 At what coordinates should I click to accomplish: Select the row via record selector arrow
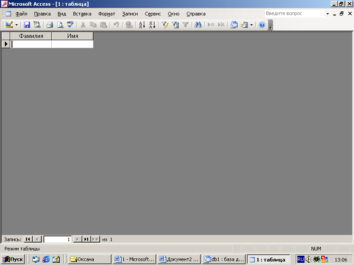click(6, 44)
